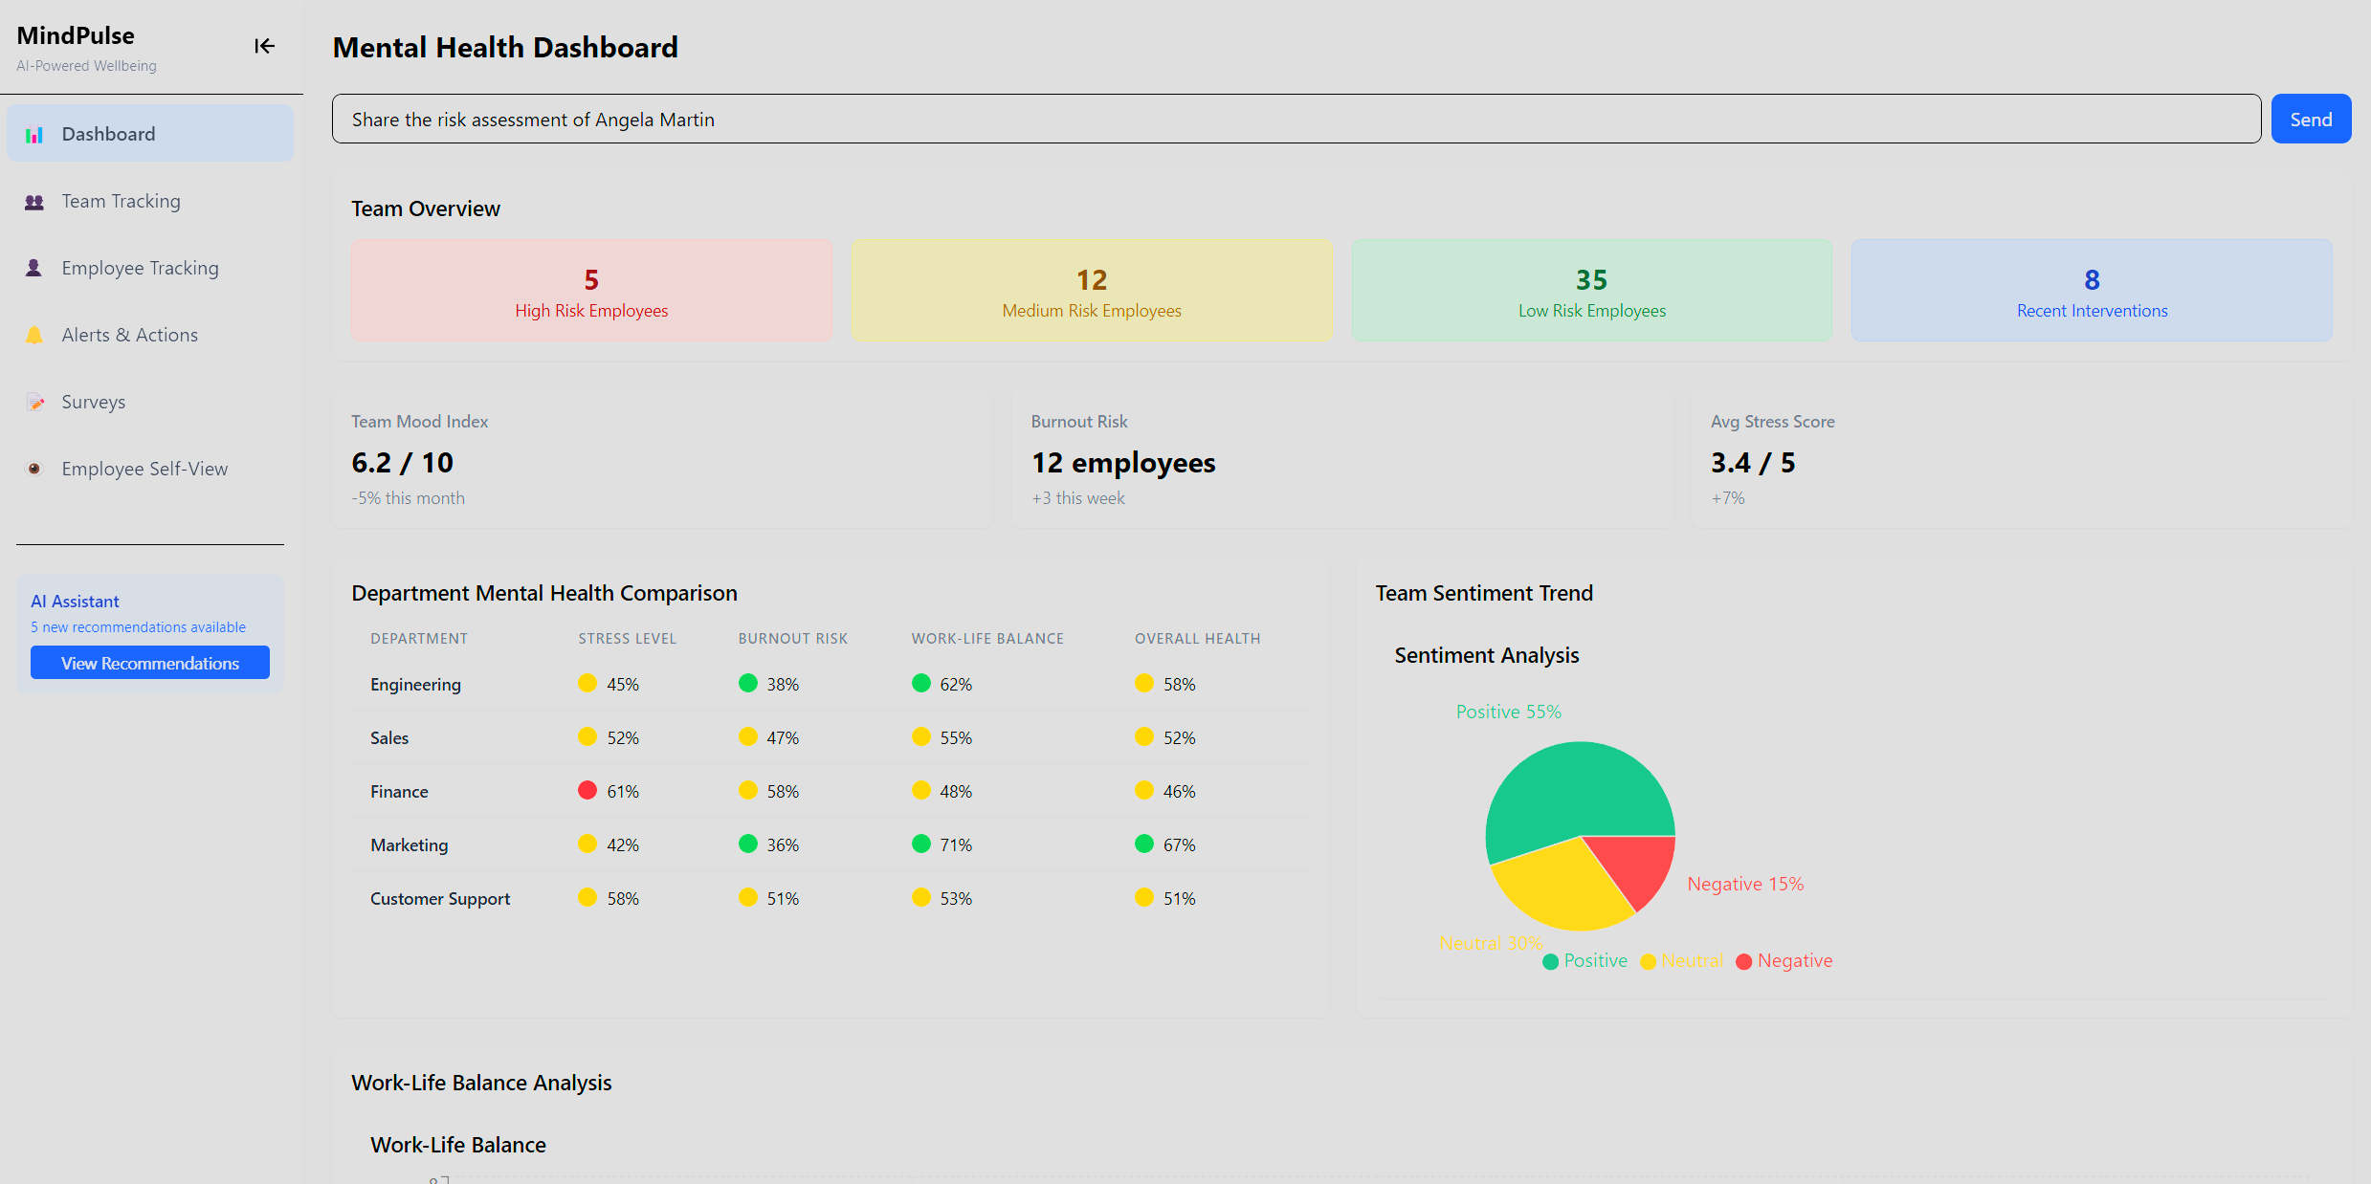Viewport: 2371px width, 1184px height.
Task: Toggle the Neutral legend item
Action: (x=1681, y=961)
